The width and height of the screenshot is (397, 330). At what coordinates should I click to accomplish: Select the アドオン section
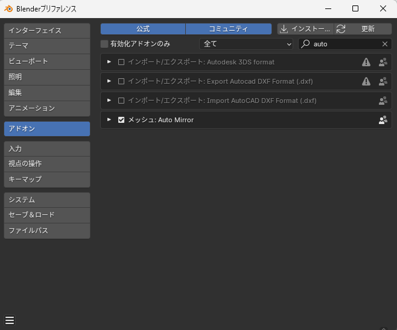click(x=47, y=129)
